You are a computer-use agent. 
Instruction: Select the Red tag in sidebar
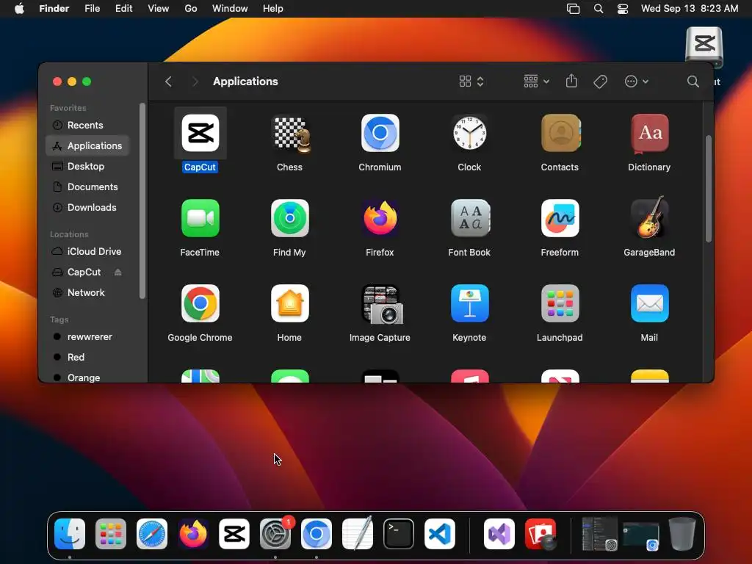click(x=87, y=358)
